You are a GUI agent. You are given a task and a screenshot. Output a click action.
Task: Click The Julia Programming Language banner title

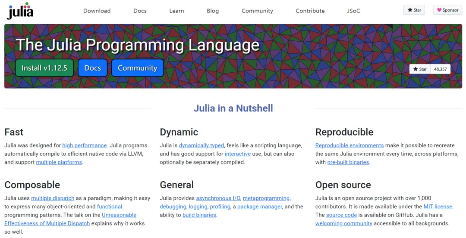tap(138, 45)
